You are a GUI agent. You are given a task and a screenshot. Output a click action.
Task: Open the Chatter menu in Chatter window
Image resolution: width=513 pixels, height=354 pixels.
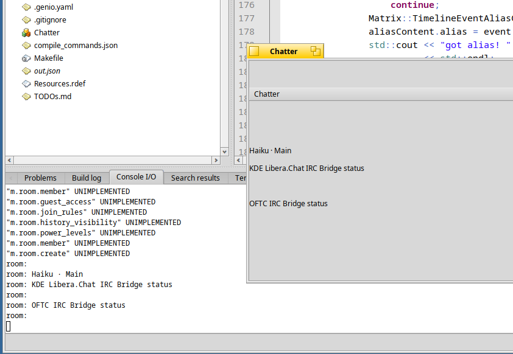267,94
